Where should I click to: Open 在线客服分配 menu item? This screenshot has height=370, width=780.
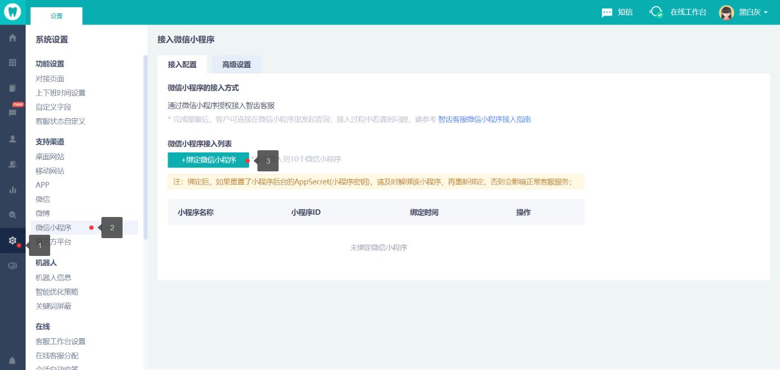[57, 356]
